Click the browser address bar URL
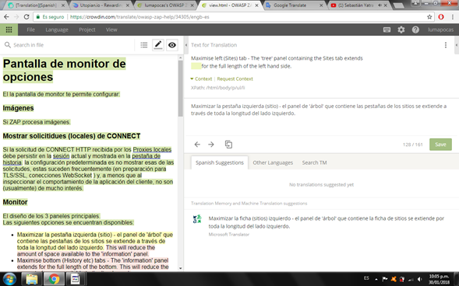This screenshot has height=286, width=459. pyautogui.click(x=139, y=17)
